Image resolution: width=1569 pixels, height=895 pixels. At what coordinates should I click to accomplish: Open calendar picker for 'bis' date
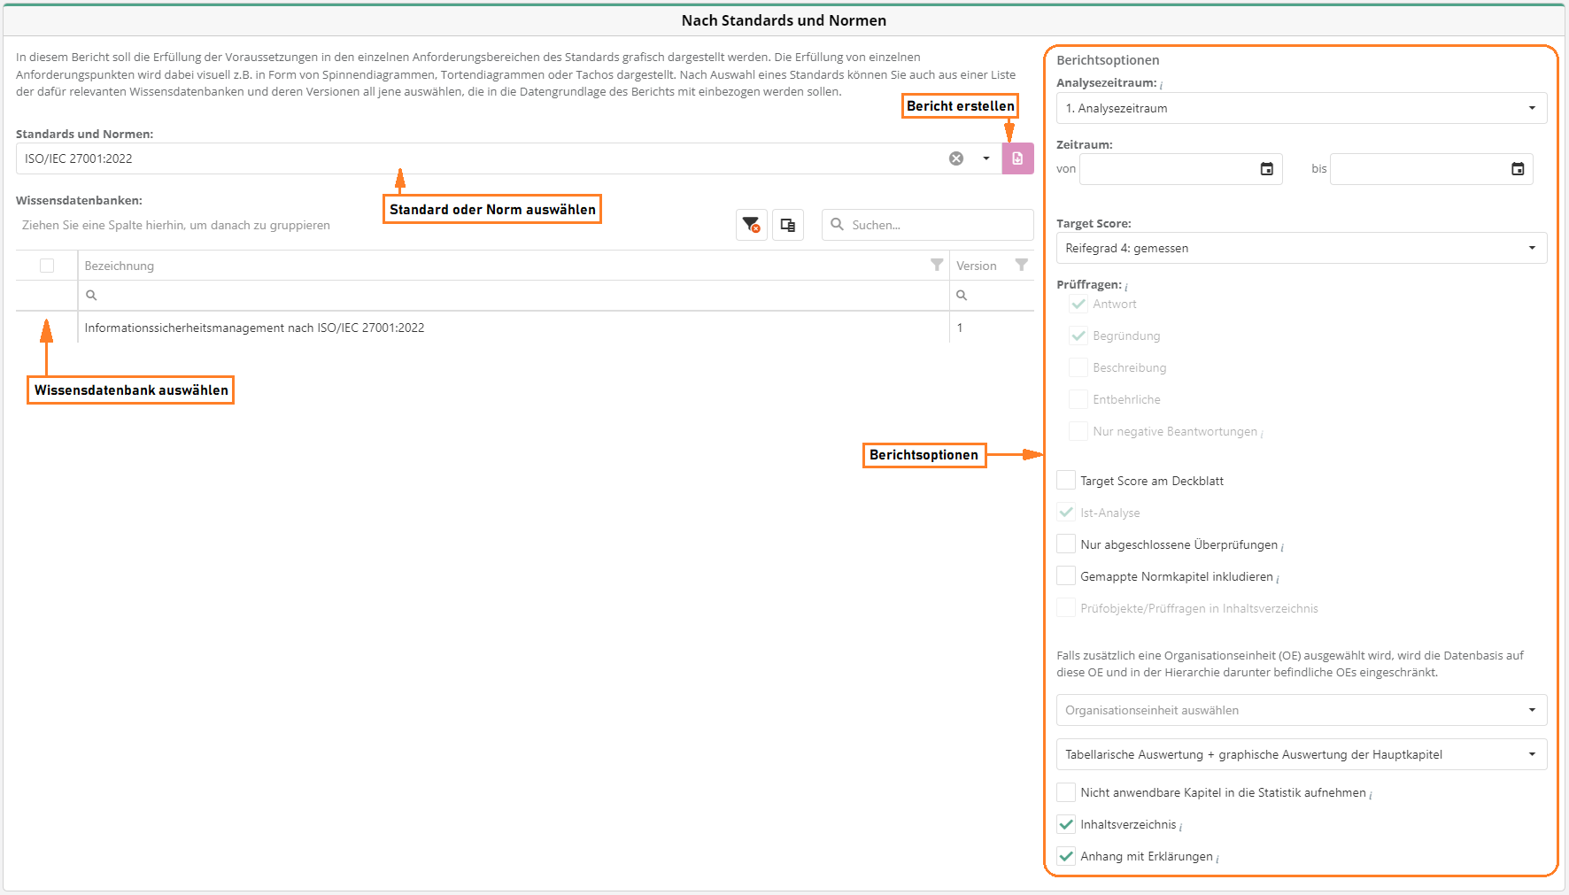[1517, 169]
